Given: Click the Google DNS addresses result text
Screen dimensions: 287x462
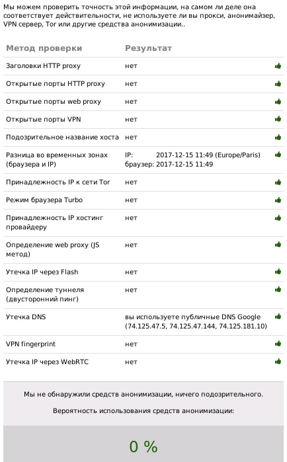Looking at the screenshot, I should click(196, 321).
